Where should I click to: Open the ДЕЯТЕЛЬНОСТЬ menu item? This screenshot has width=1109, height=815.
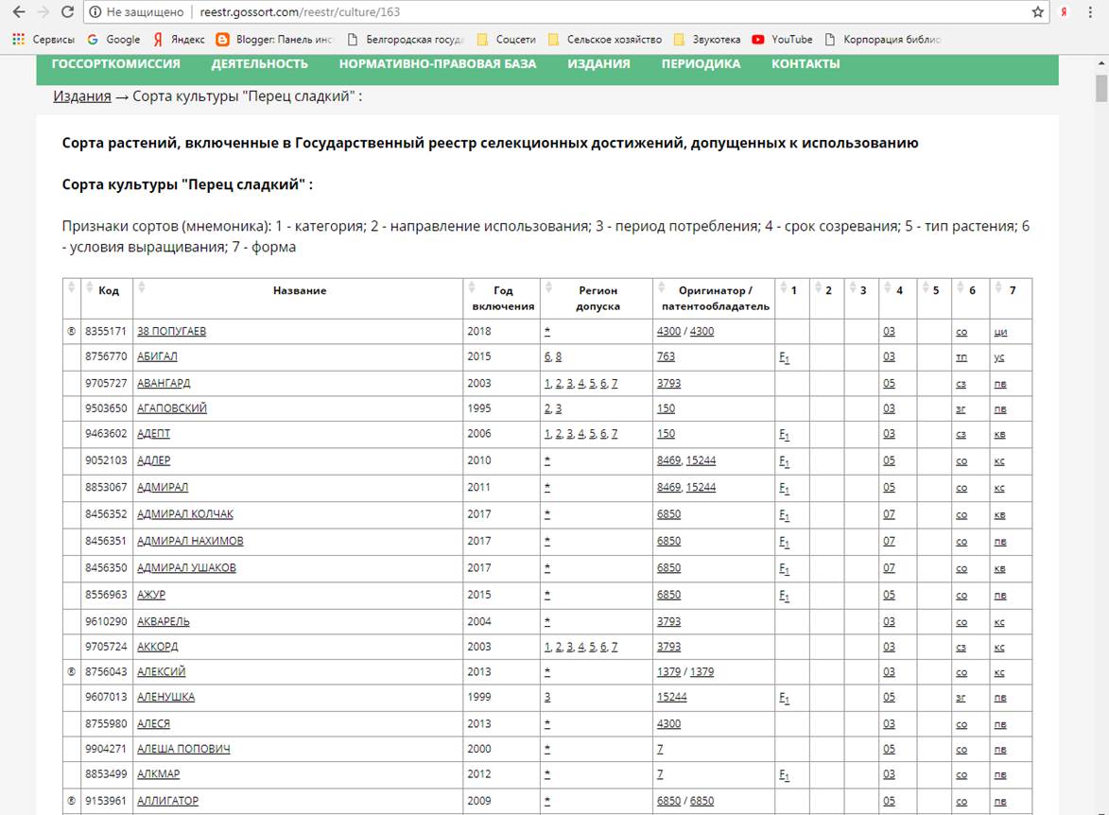pos(260,63)
